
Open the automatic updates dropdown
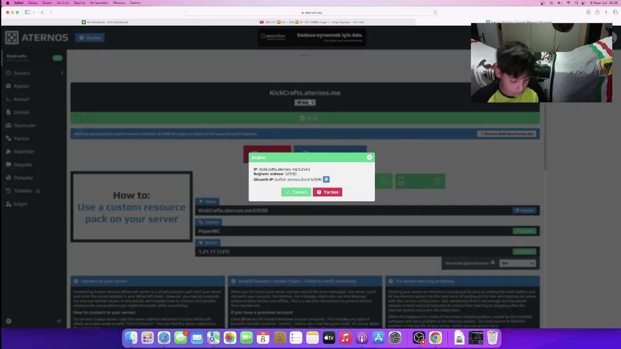518,263
